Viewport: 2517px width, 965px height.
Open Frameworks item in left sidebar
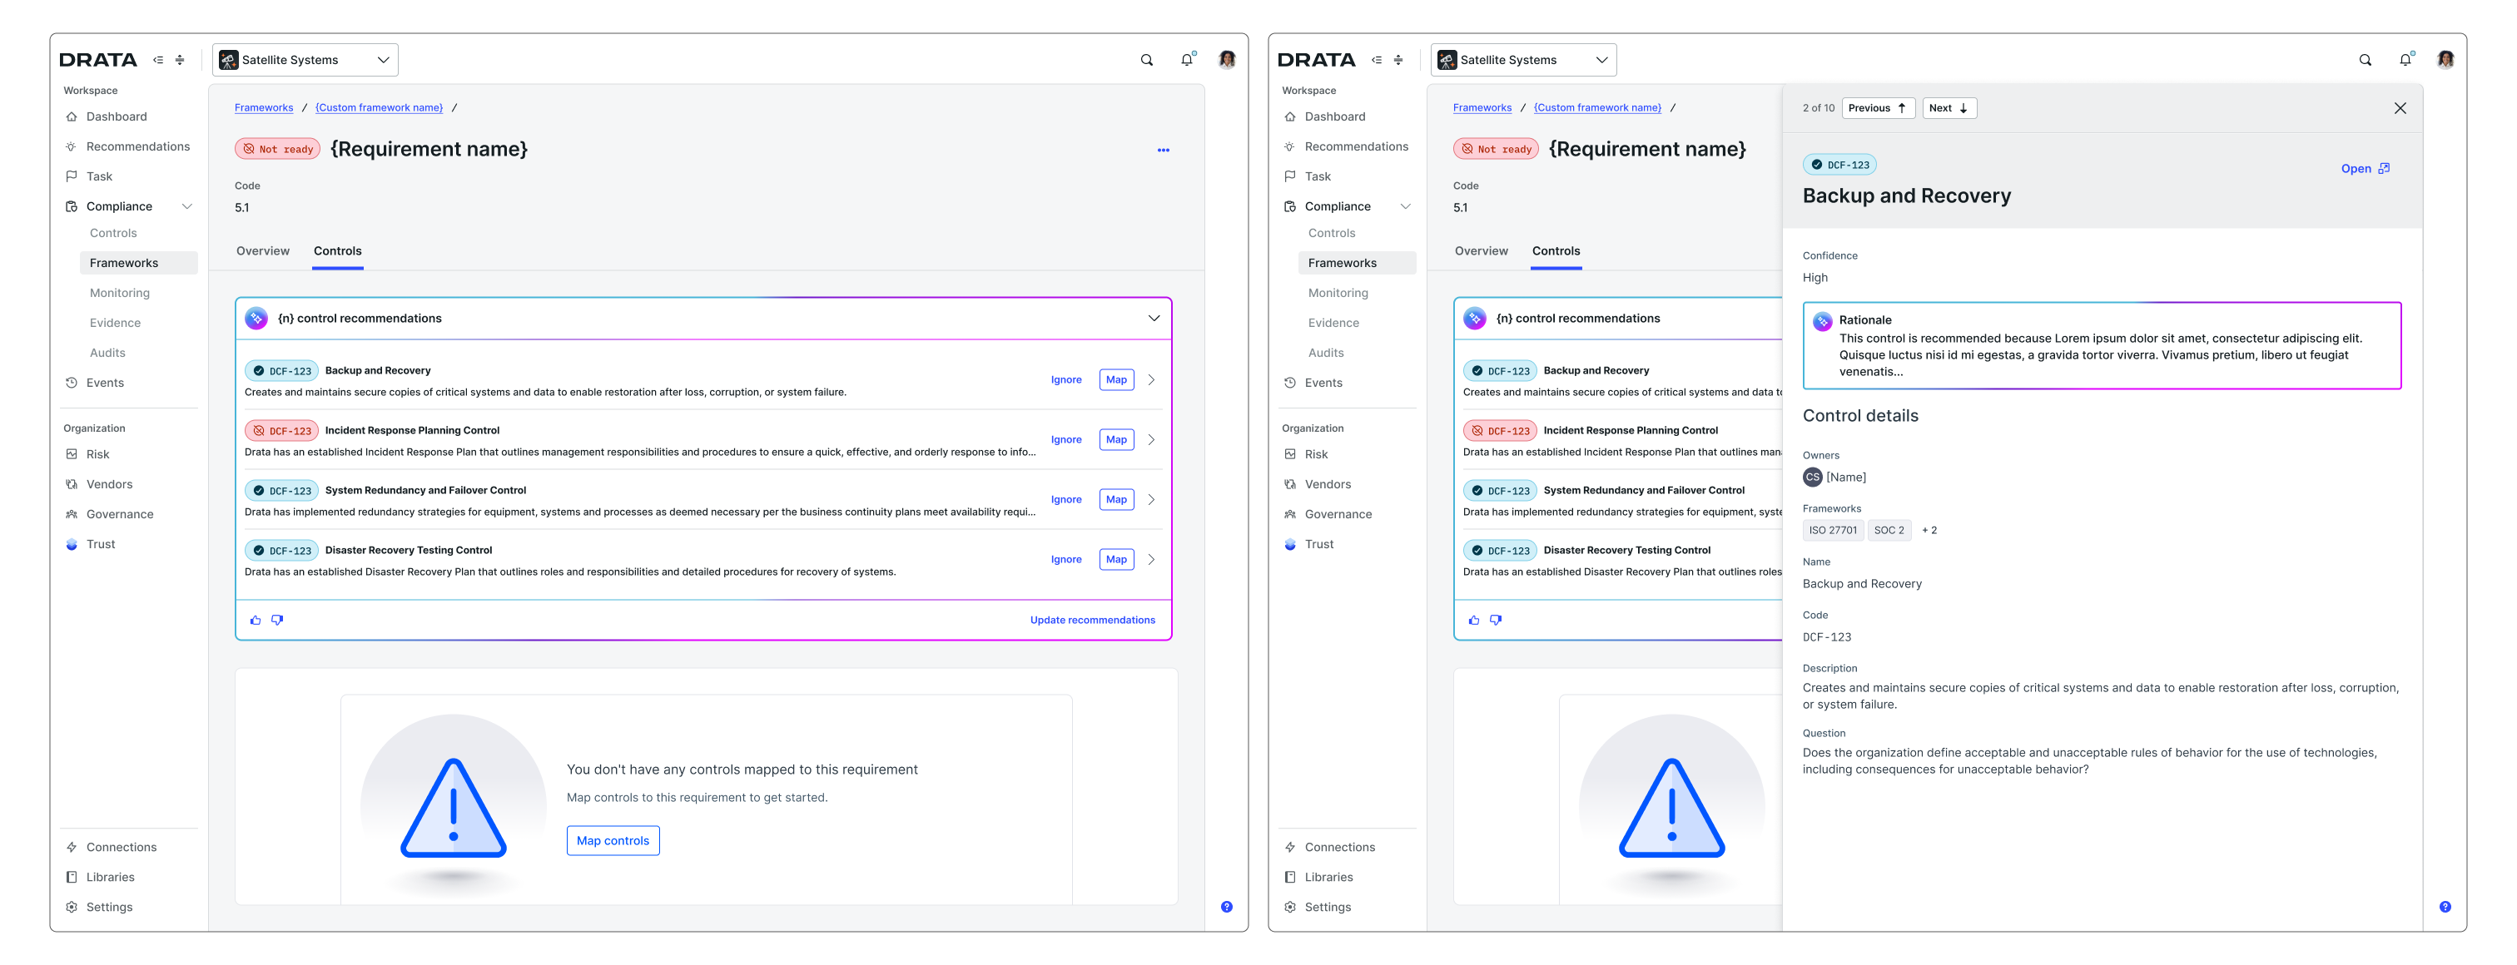click(x=139, y=263)
